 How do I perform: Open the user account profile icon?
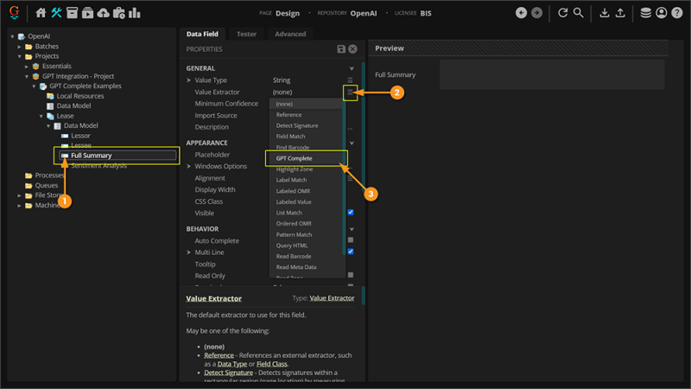(662, 13)
